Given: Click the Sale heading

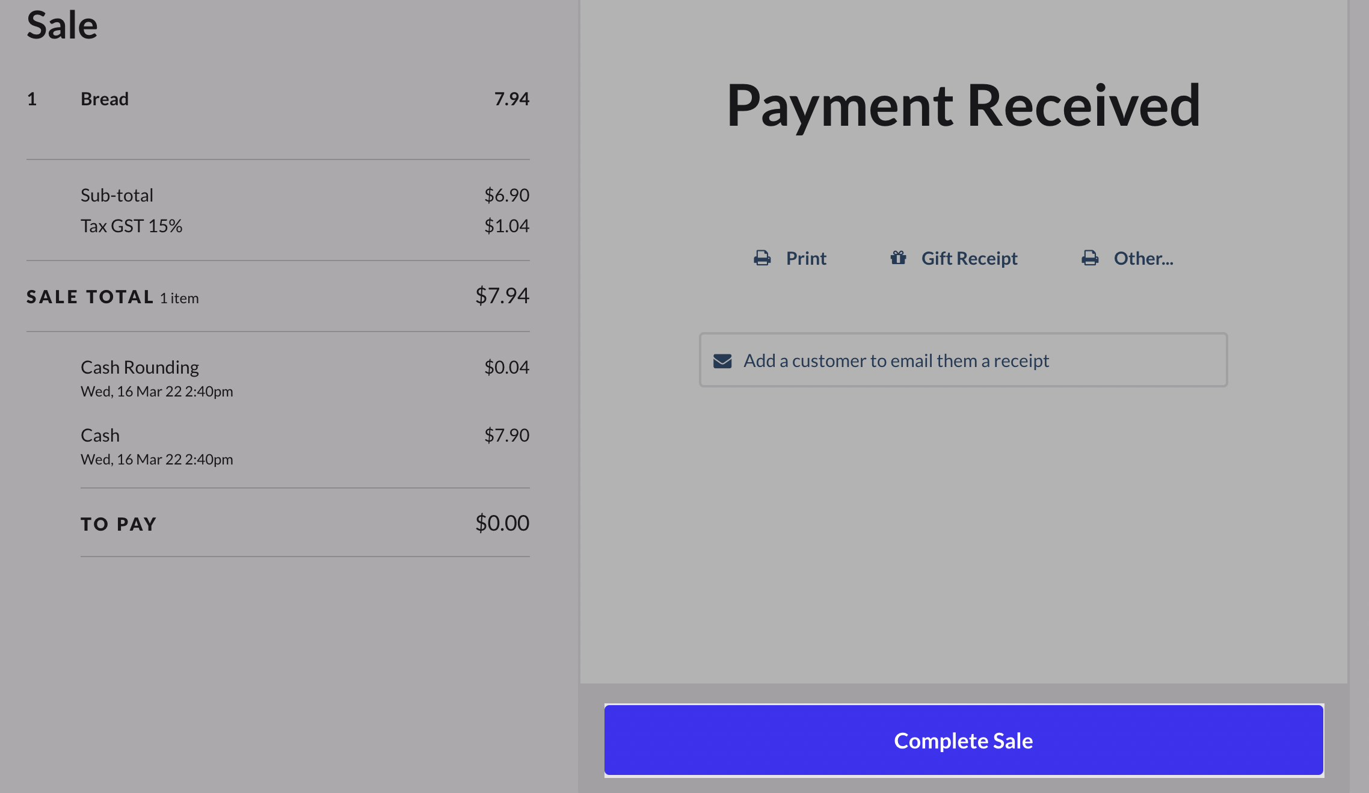Looking at the screenshot, I should coord(62,25).
